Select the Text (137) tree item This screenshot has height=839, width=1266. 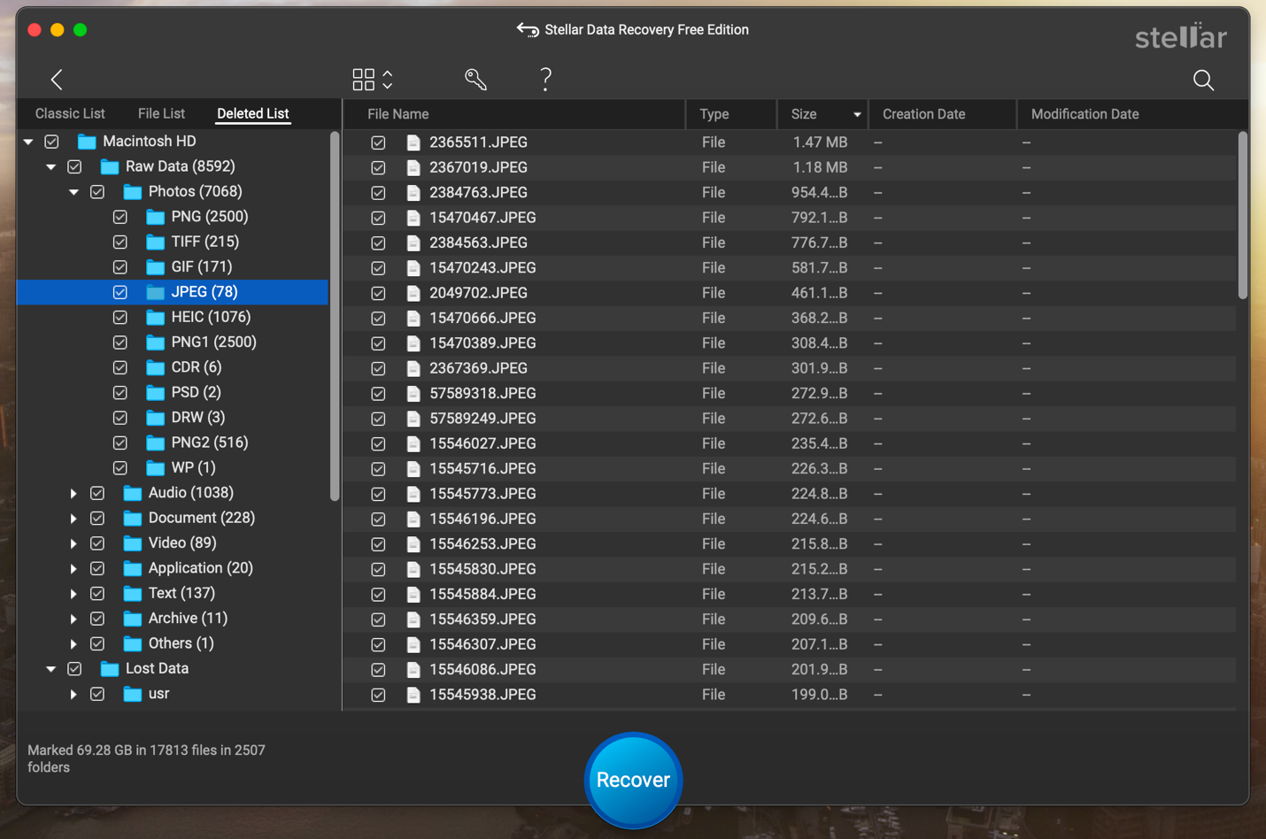tap(181, 593)
